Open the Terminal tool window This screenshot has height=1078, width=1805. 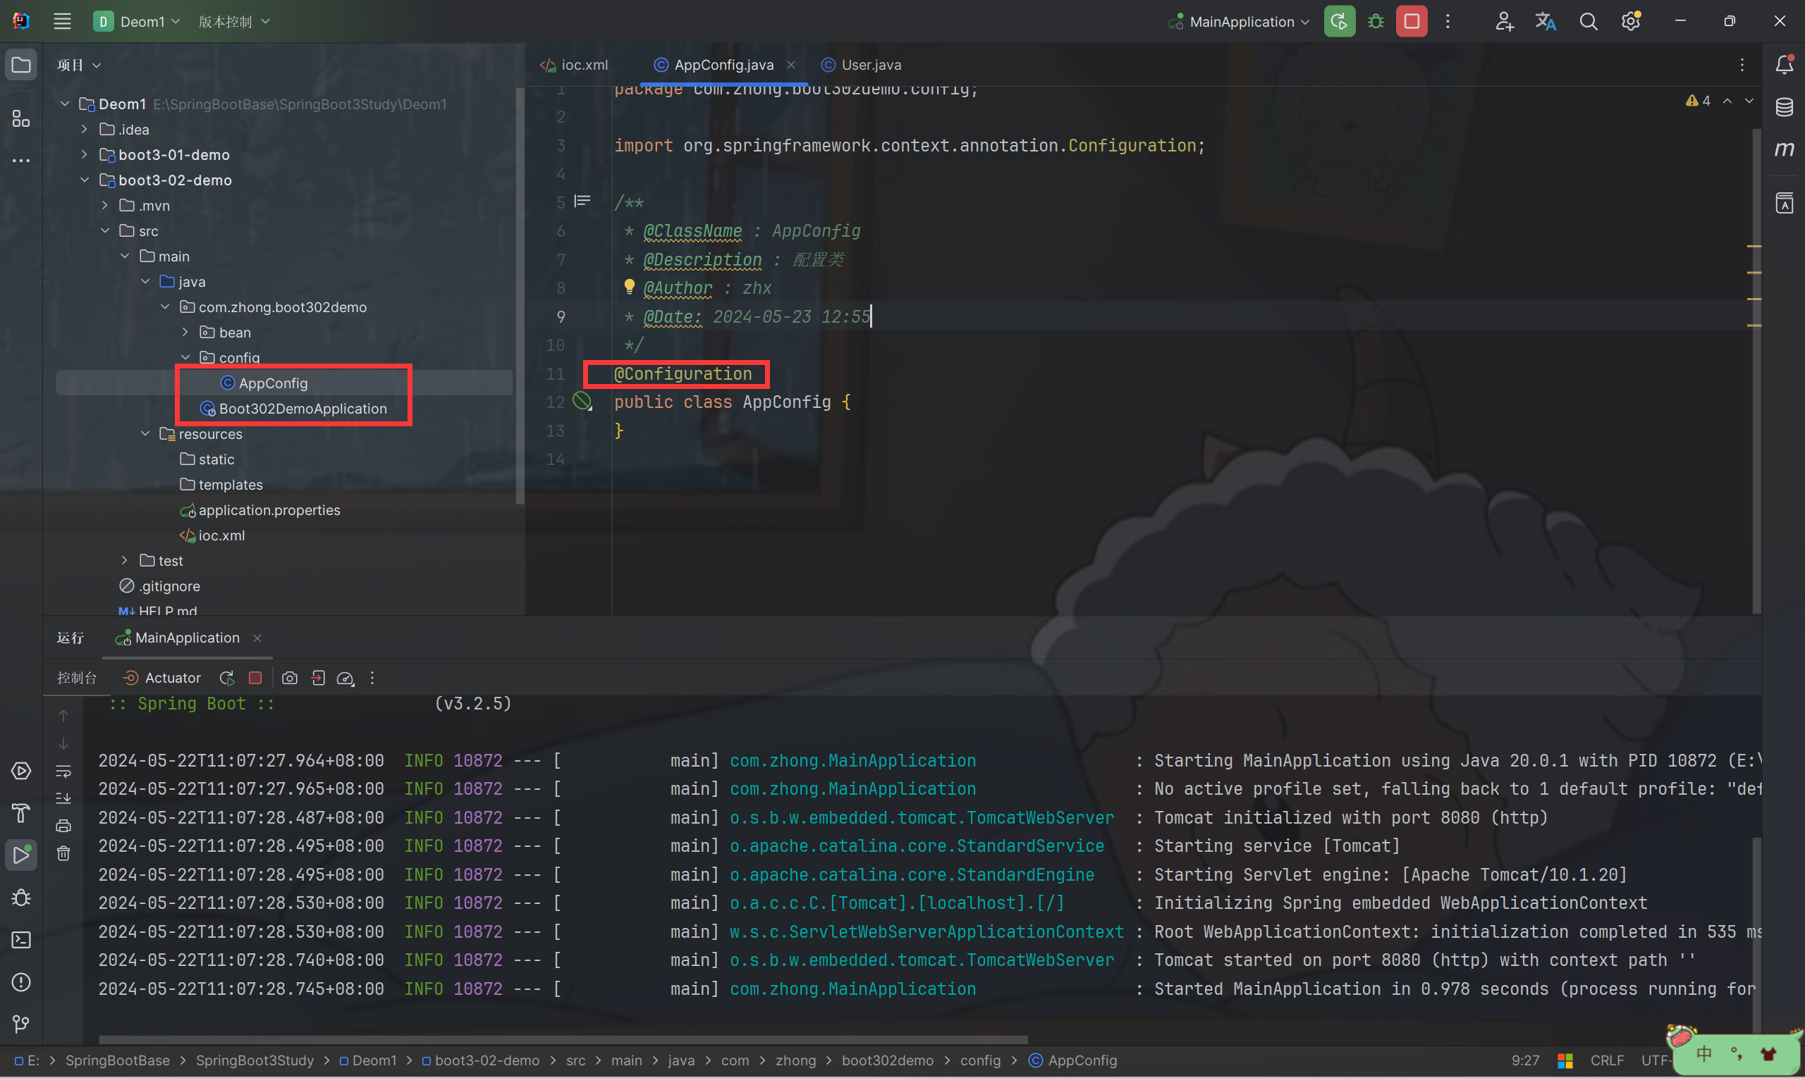pyautogui.click(x=21, y=940)
